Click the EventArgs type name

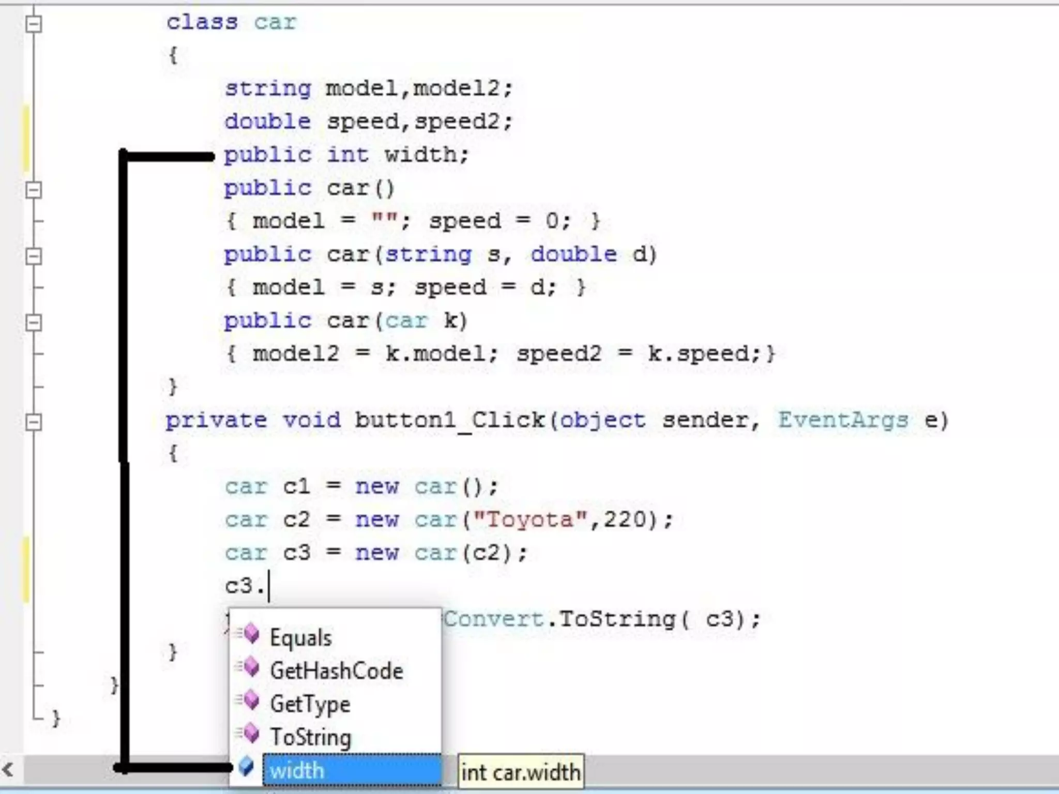click(x=843, y=420)
